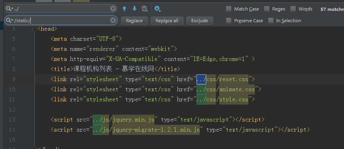Click the Exclude button
The height and width of the screenshot is (149, 344).
200,21
